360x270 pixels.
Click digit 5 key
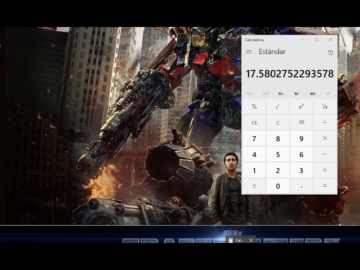pyautogui.click(x=277, y=154)
